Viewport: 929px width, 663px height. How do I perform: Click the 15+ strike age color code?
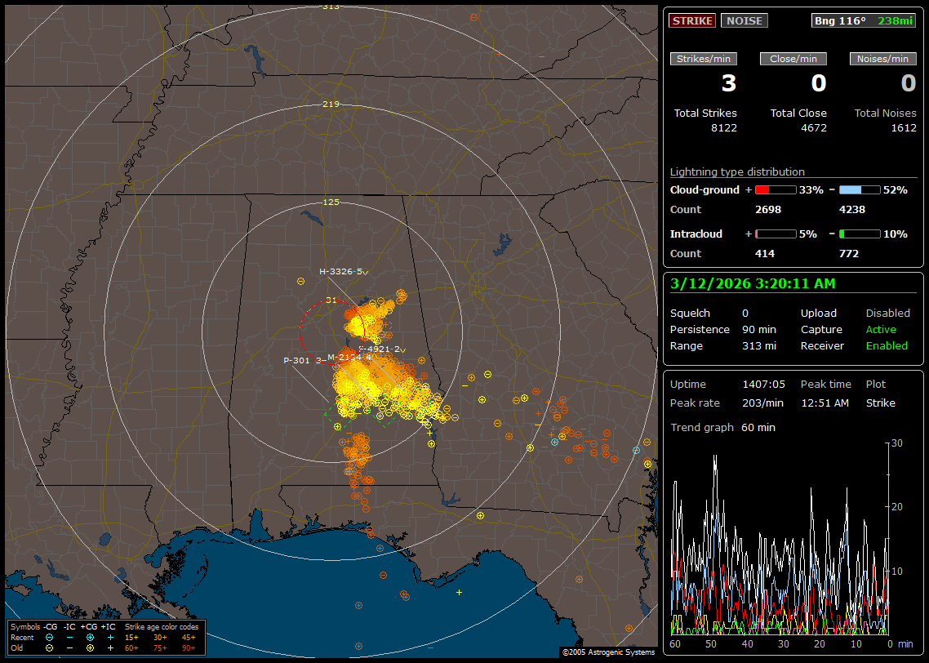[x=131, y=637]
